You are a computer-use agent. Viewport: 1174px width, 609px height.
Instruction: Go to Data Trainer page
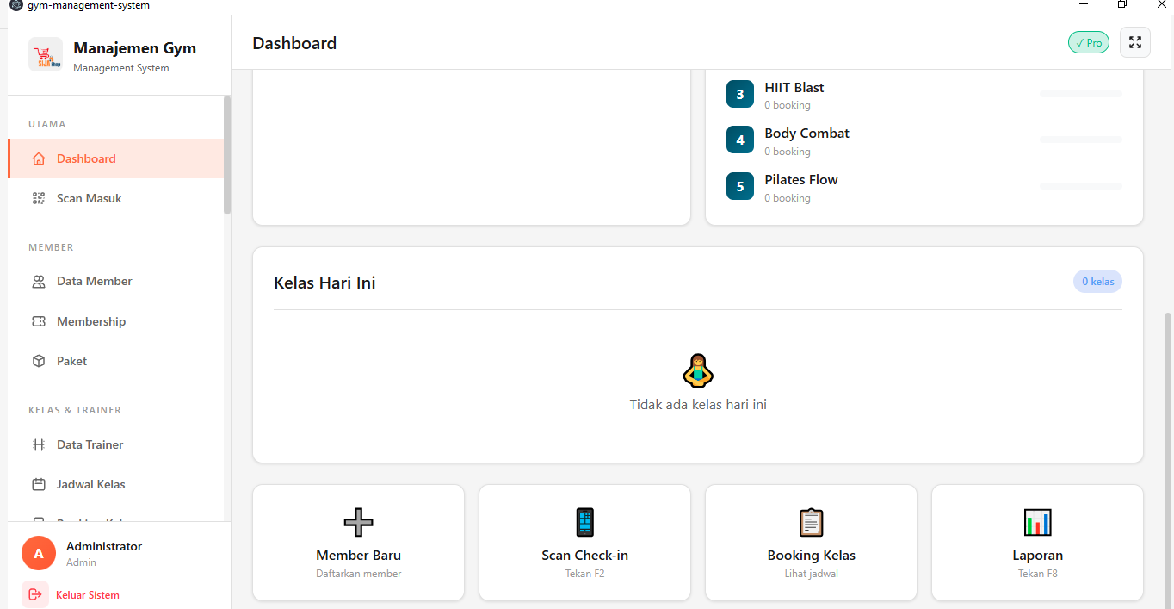90,444
